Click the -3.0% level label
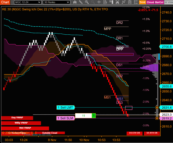 pyautogui.click(x=146, y=126)
